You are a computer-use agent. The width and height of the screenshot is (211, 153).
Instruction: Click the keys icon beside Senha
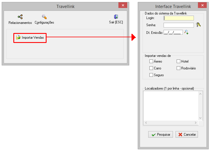[x=198, y=25]
